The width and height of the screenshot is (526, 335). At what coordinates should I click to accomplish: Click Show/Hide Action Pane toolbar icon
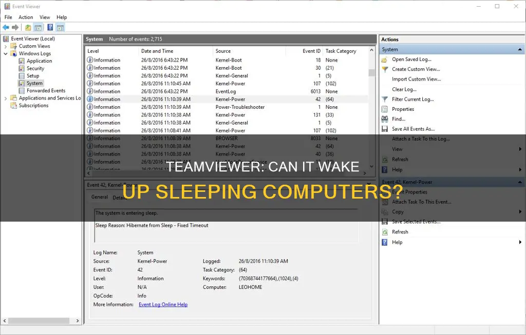(61, 28)
